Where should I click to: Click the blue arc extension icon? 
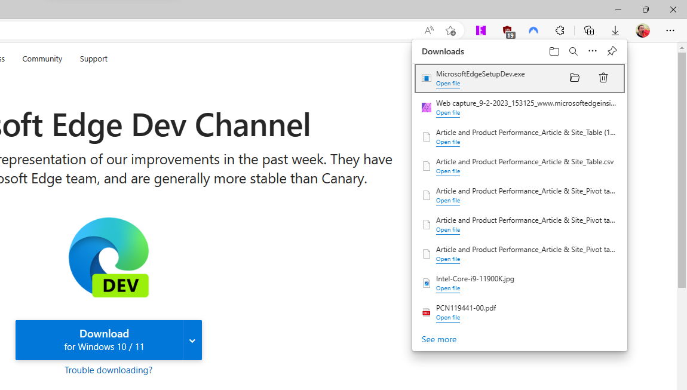[533, 30]
